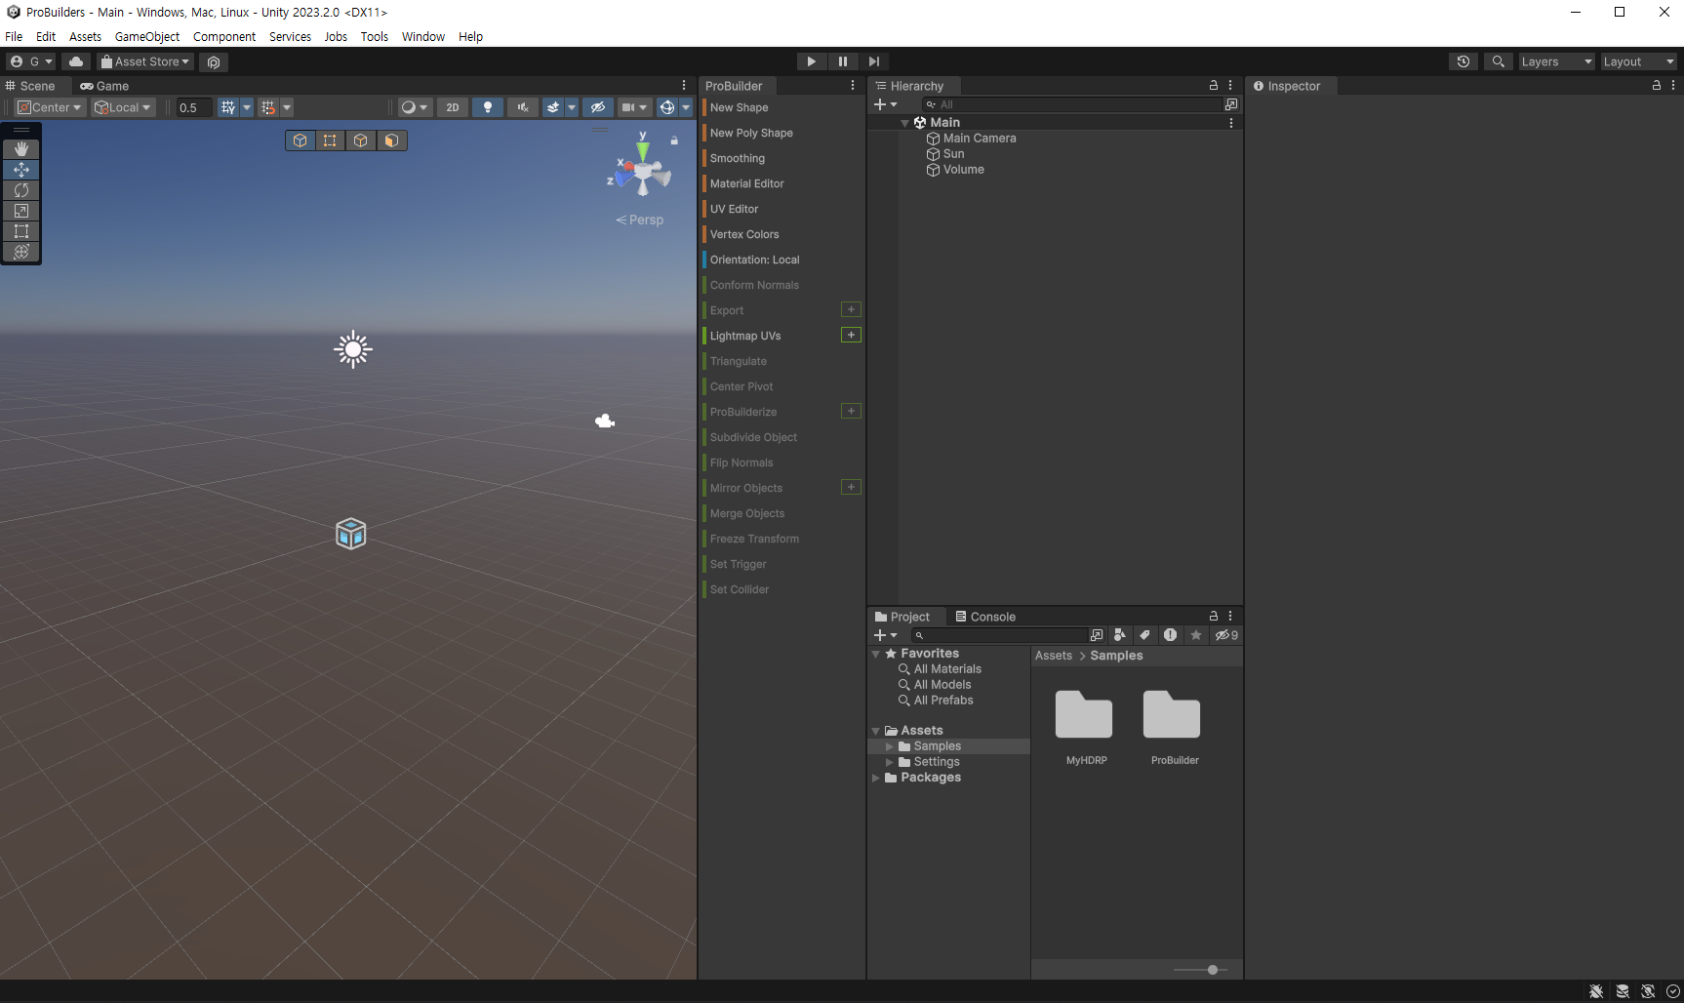Viewport: 1684px width, 1003px height.
Task: Select the Scale tool
Action: tap(21, 211)
